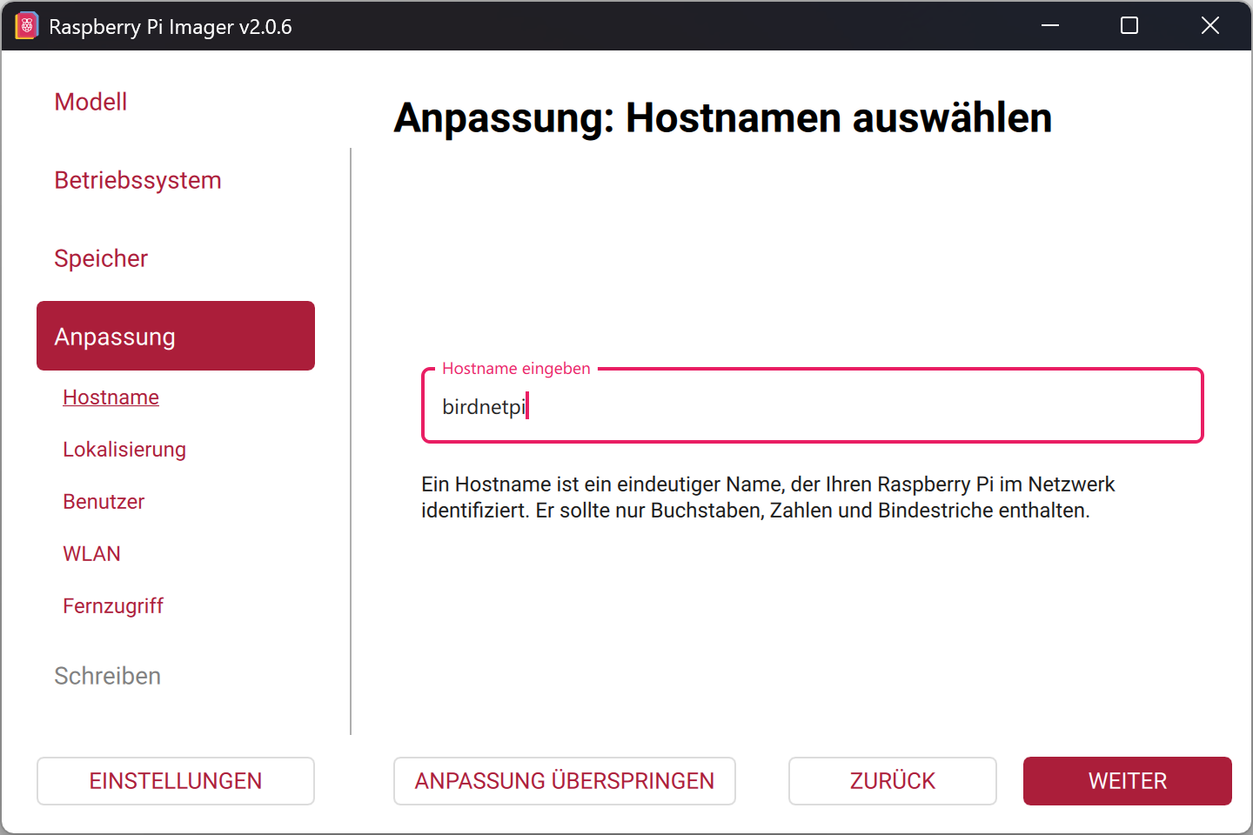Open the Benutzer customization sub-step
Viewport: 1253px width, 835px height.
tap(104, 502)
